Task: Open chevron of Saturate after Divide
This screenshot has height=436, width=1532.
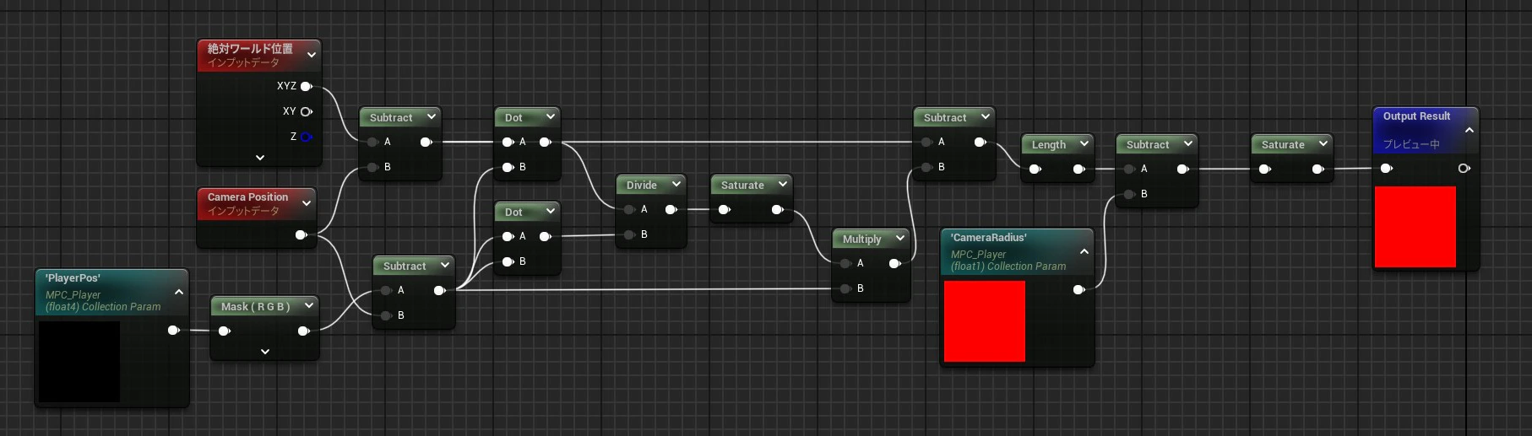Action: [783, 184]
